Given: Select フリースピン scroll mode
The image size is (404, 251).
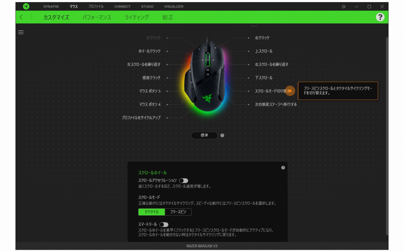Looking at the screenshot, I should pyautogui.click(x=178, y=212).
